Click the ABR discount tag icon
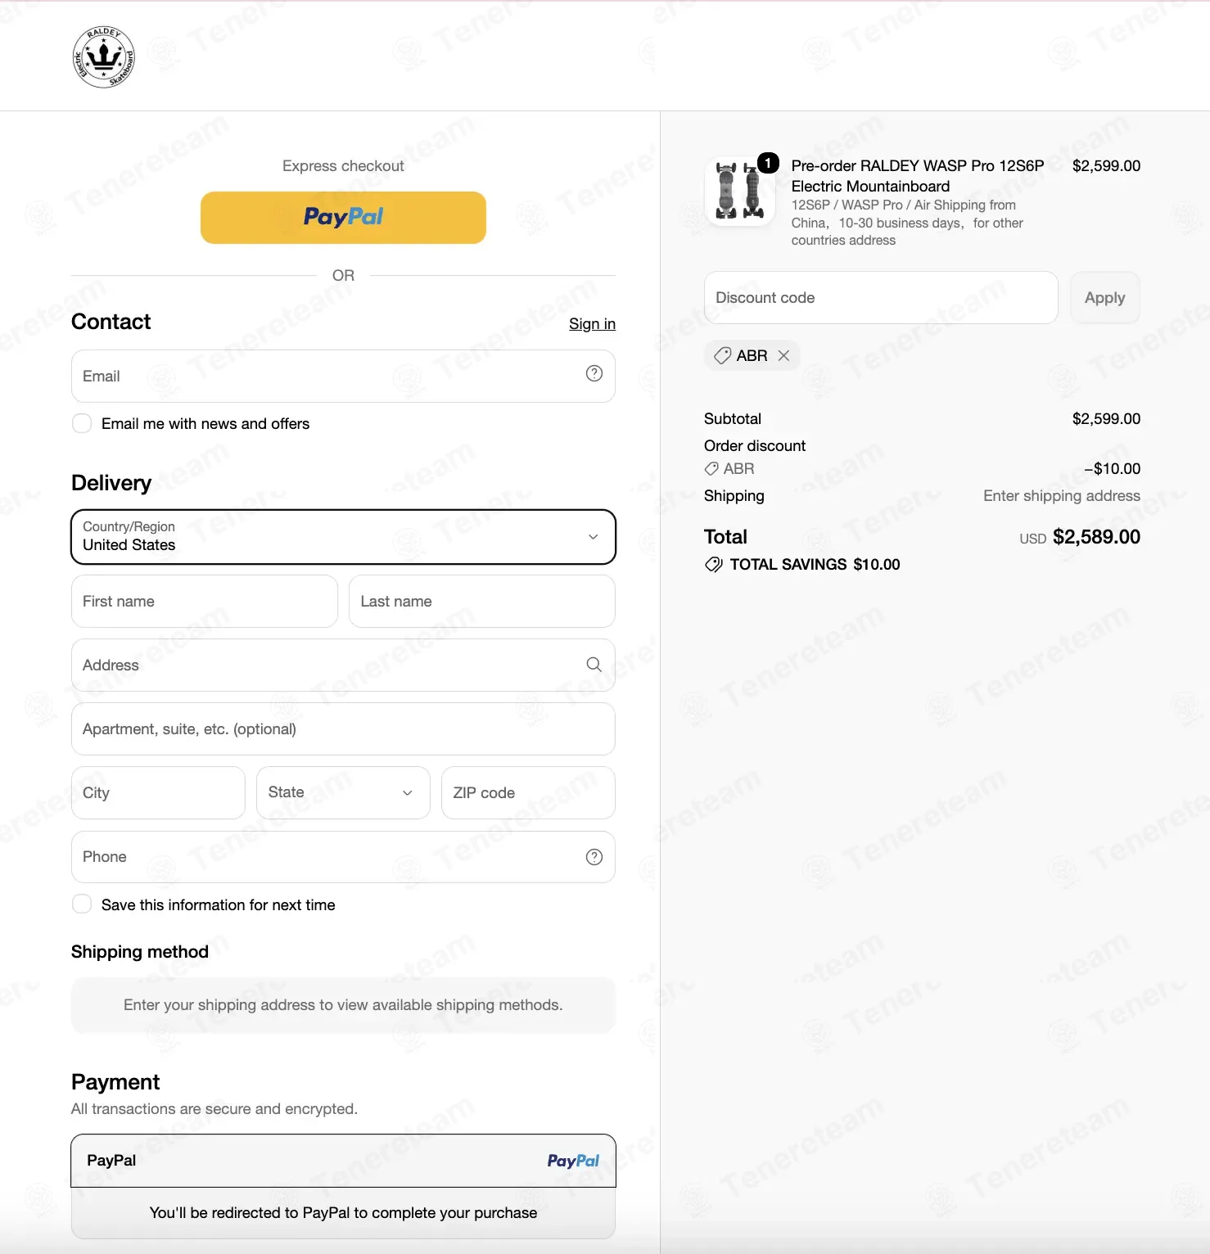 (x=722, y=355)
